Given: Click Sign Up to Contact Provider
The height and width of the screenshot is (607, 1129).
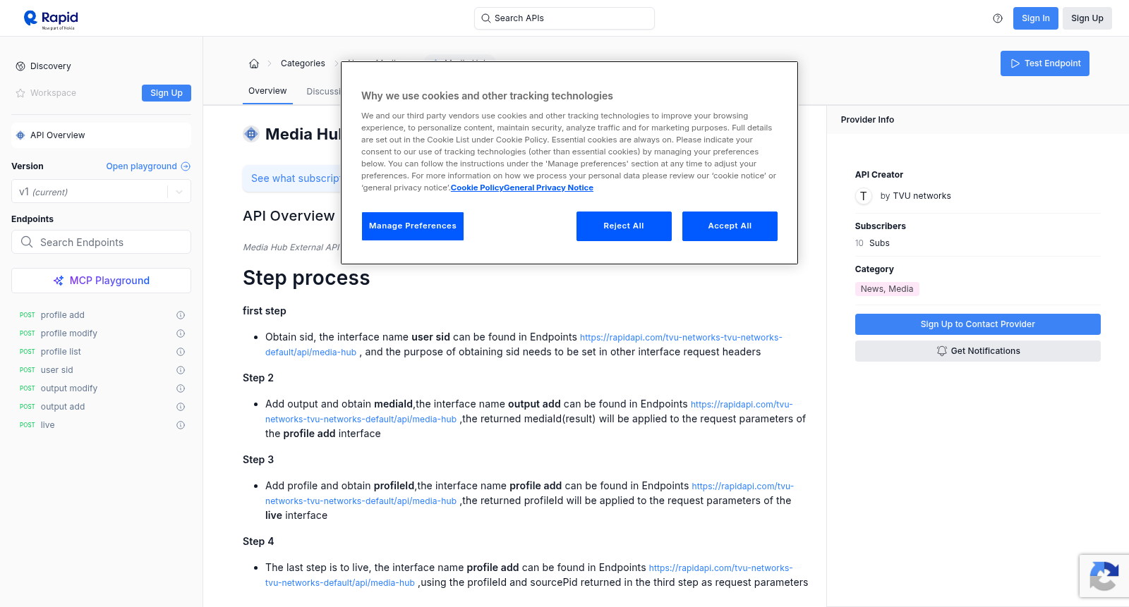Looking at the screenshot, I should [978, 324].
